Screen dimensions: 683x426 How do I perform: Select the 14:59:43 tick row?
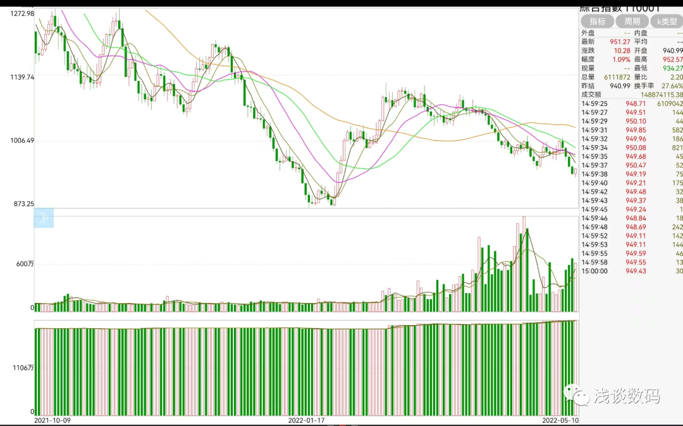(632, 201)
